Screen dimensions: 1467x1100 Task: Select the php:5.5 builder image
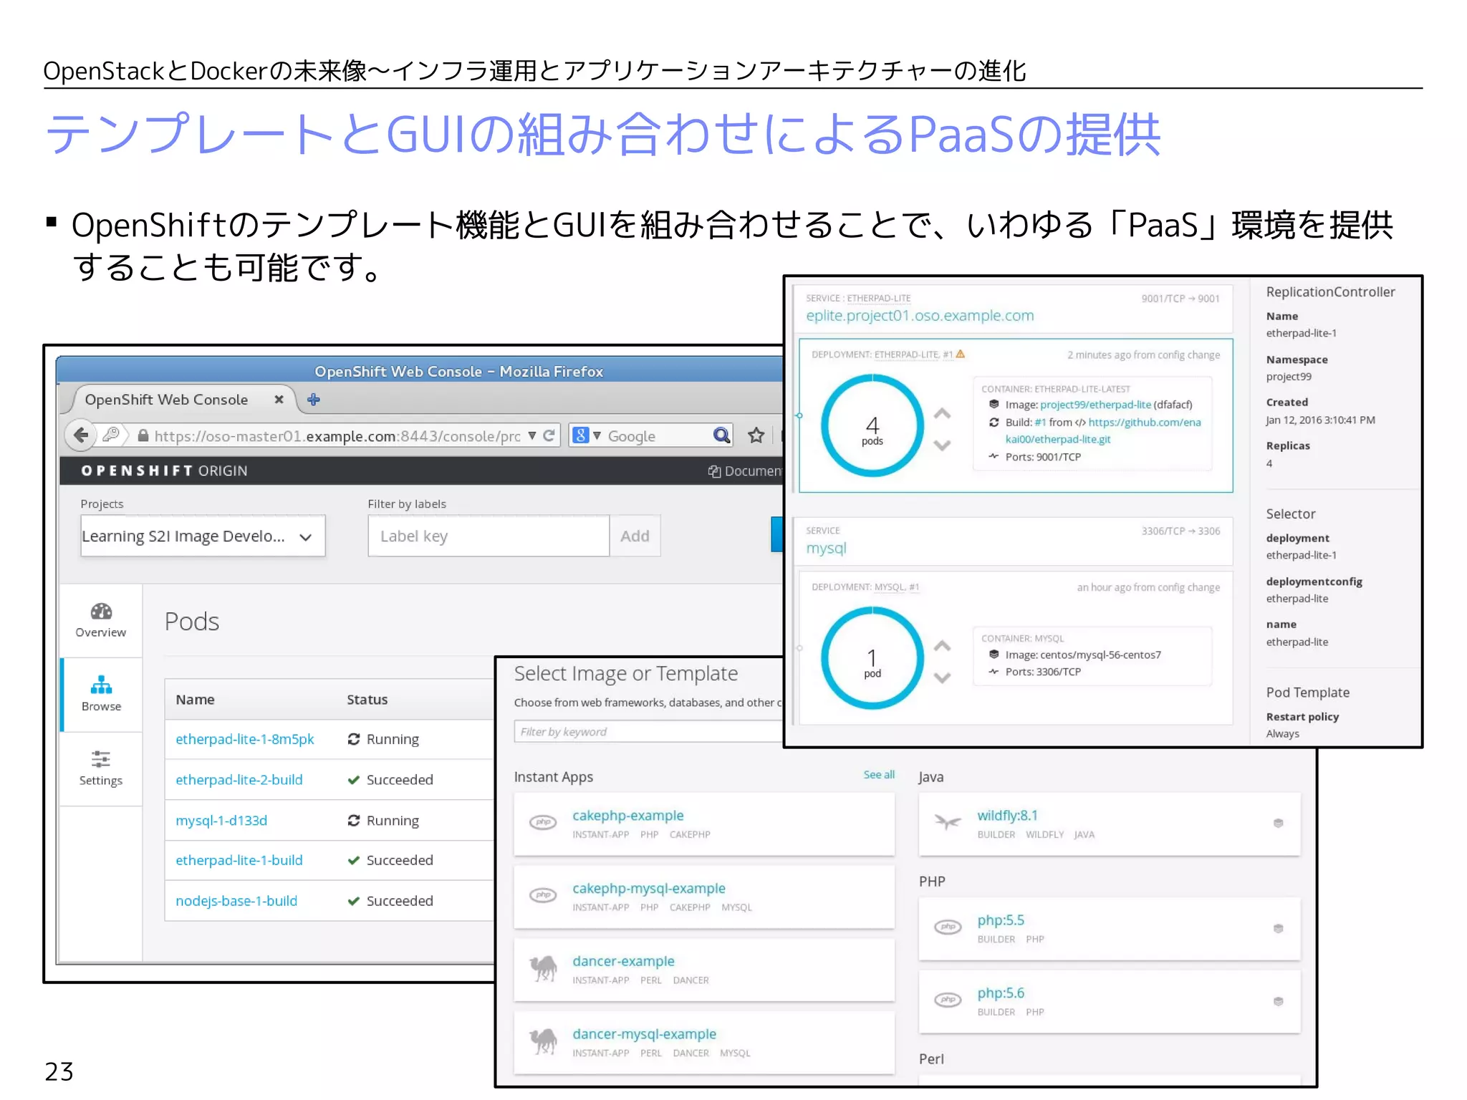point(1110,928)
